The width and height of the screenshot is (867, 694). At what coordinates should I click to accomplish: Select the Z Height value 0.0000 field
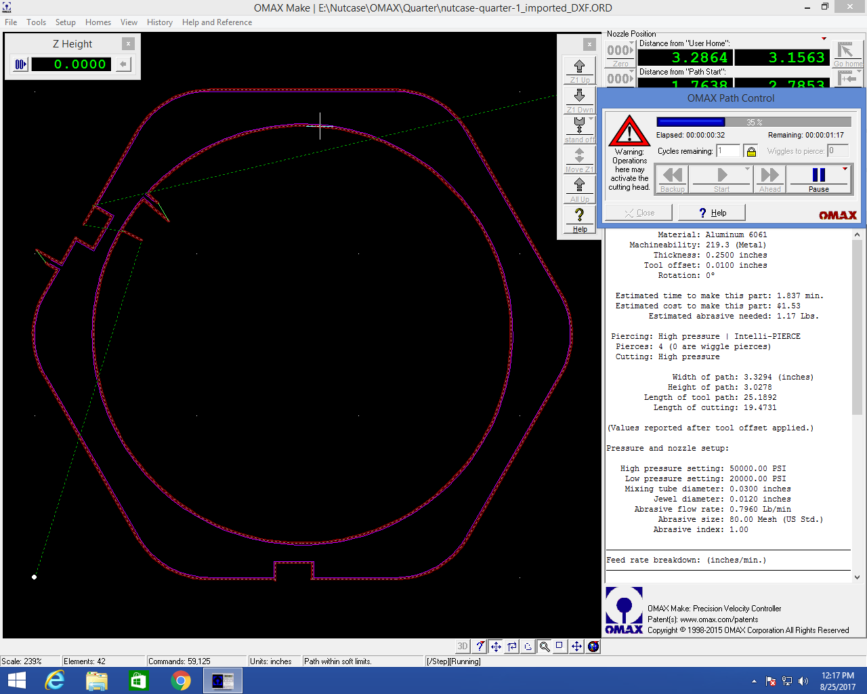pyautogui.click(x=72, y=64)
